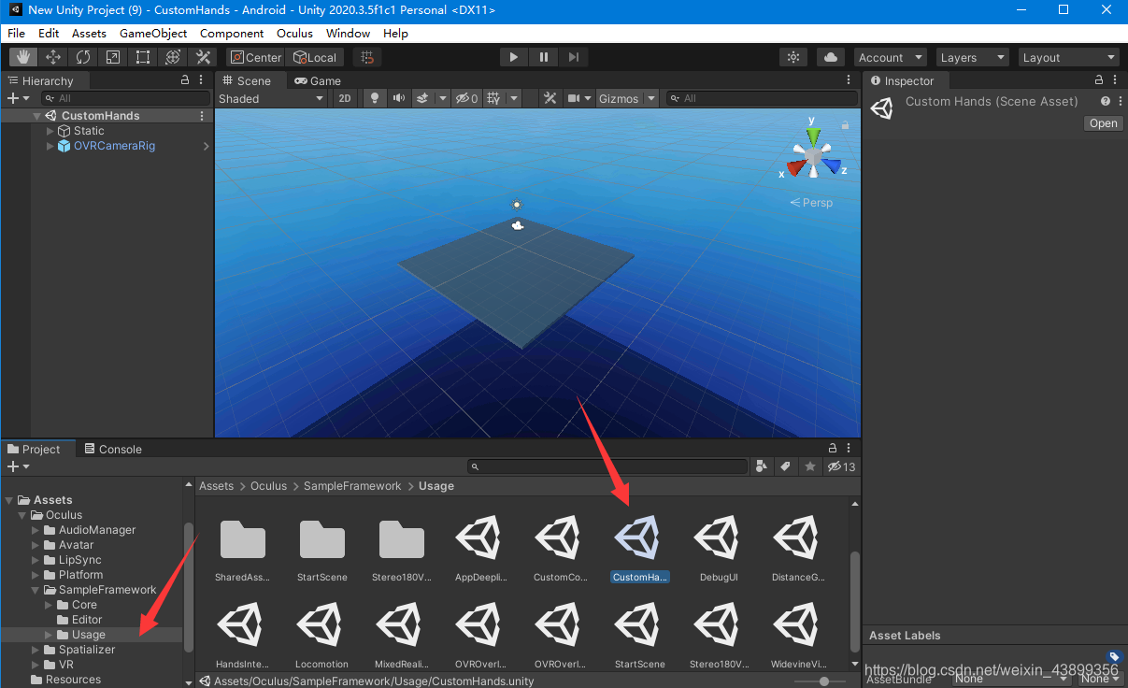Toggle scene audio speaker icon
This screenshot has width=1128, height=688.
click(399, 98)
